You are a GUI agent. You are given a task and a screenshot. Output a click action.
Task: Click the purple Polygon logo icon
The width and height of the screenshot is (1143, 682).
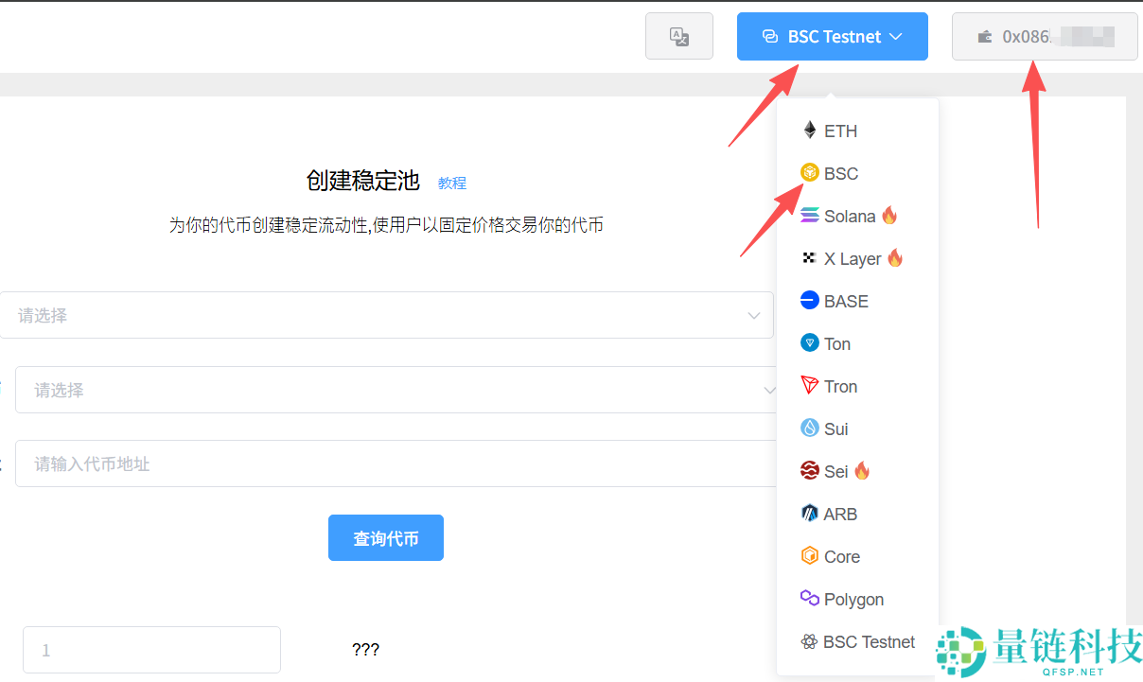coord(809,599)
